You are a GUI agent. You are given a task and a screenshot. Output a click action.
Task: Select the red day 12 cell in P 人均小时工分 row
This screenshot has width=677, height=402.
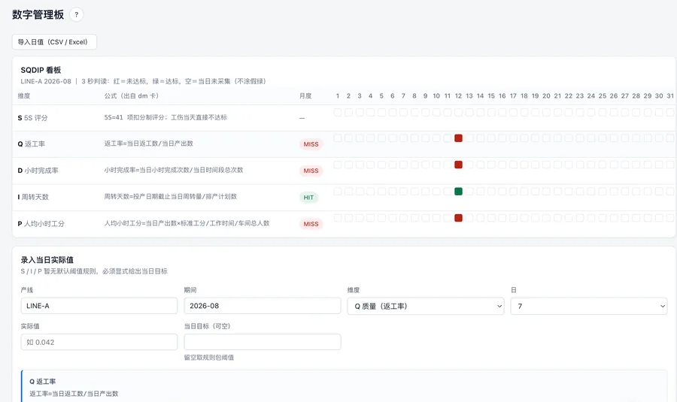[459, 218]
